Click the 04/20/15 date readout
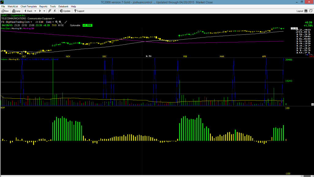 7,25
